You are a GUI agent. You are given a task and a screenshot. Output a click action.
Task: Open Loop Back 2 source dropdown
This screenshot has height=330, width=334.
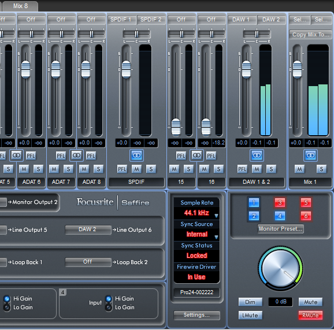tap(88, 262)
